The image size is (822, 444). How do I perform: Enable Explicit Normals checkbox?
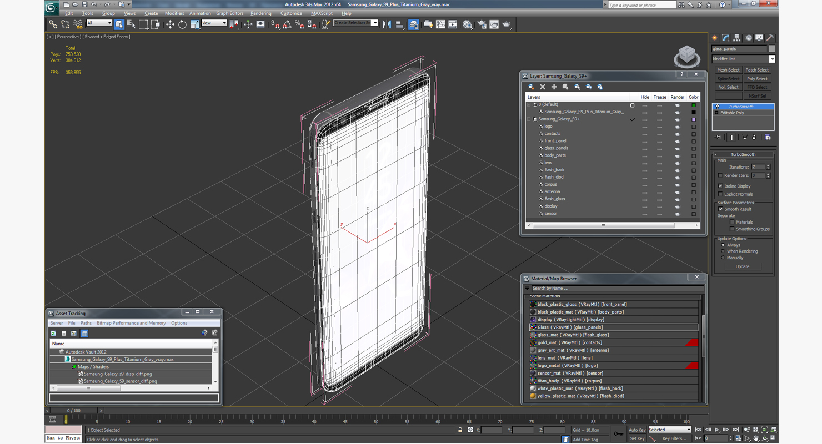[720, 194]
